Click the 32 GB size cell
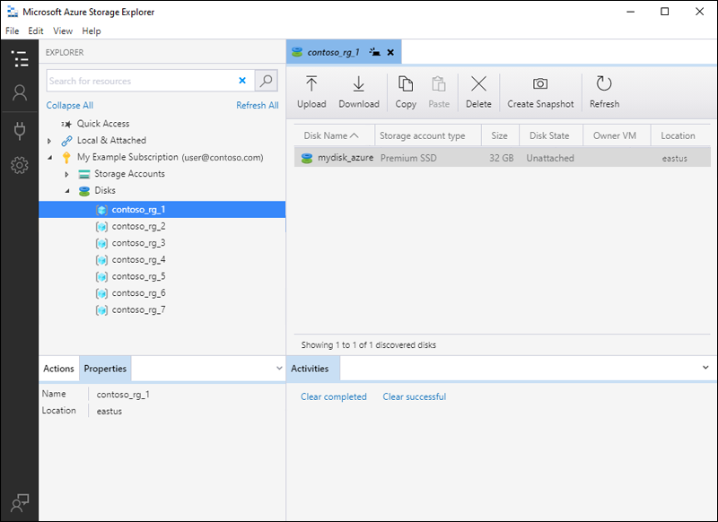Screen dimensions: 718x522 click(502, 158)
